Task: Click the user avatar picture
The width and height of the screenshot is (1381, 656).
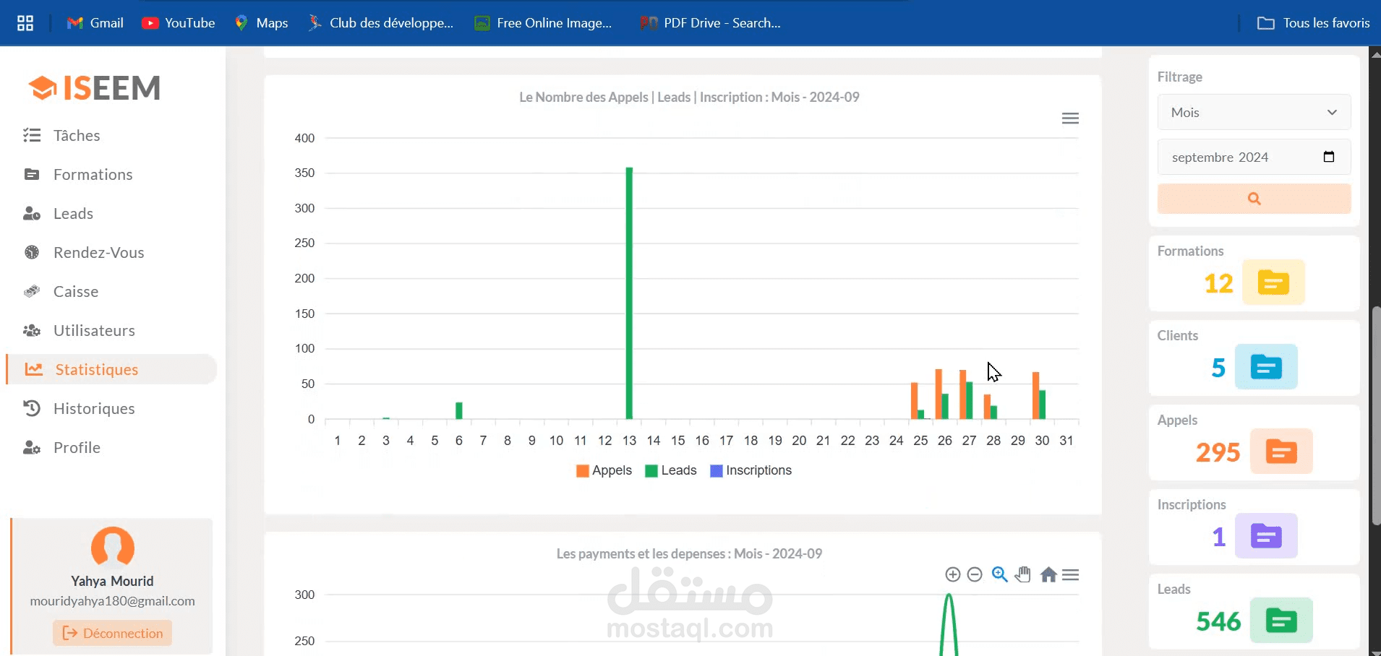Action: click(x=113, y=547)
